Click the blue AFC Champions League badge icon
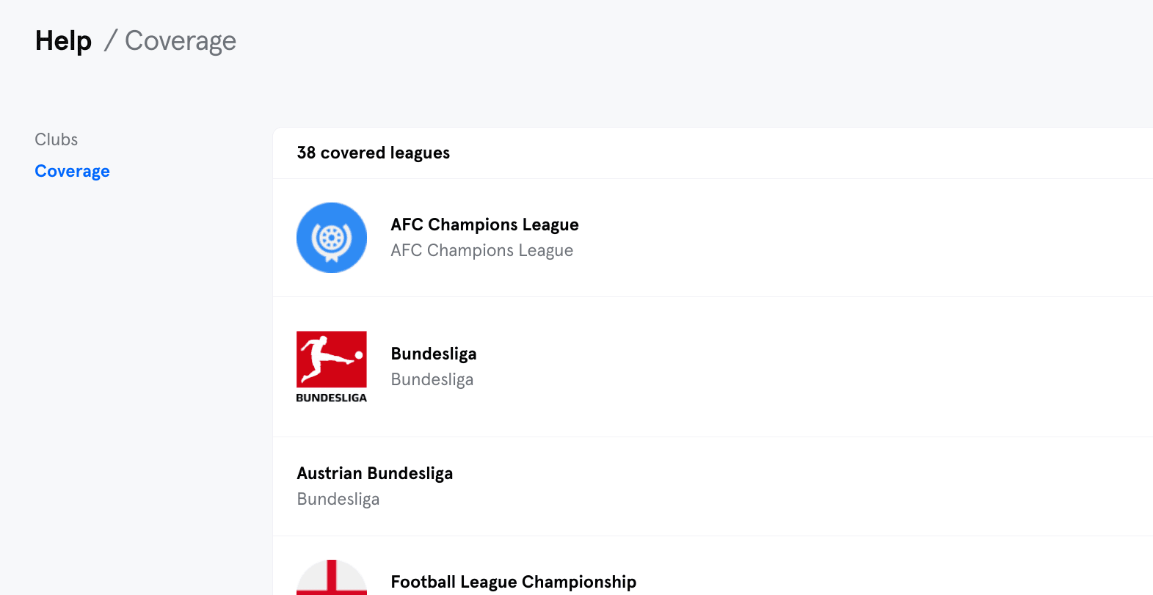The height and width of the screenshot is (595, 1153). click(x=332, y=238)
